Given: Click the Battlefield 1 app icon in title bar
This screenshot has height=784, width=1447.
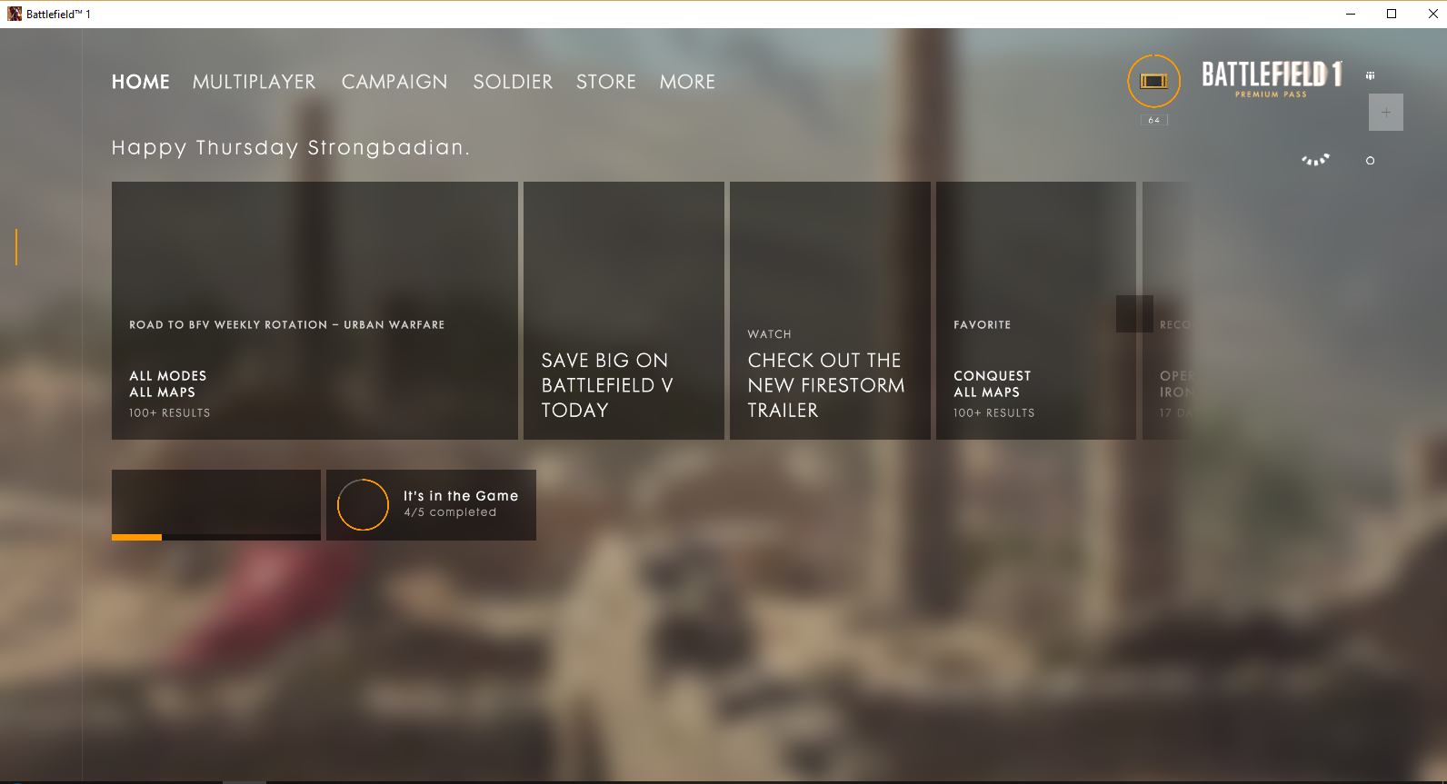Looking at the screenshot, I should pos(15,14).
